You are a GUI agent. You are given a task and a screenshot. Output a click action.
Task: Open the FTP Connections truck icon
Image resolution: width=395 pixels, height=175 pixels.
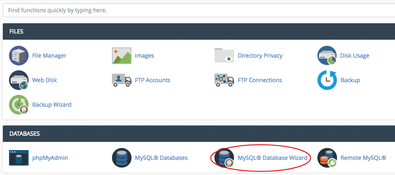pyautogui.click(x=224, y=80)
